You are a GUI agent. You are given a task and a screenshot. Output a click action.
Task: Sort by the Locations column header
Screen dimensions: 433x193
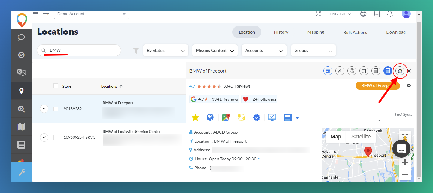[x=112, y=86]
